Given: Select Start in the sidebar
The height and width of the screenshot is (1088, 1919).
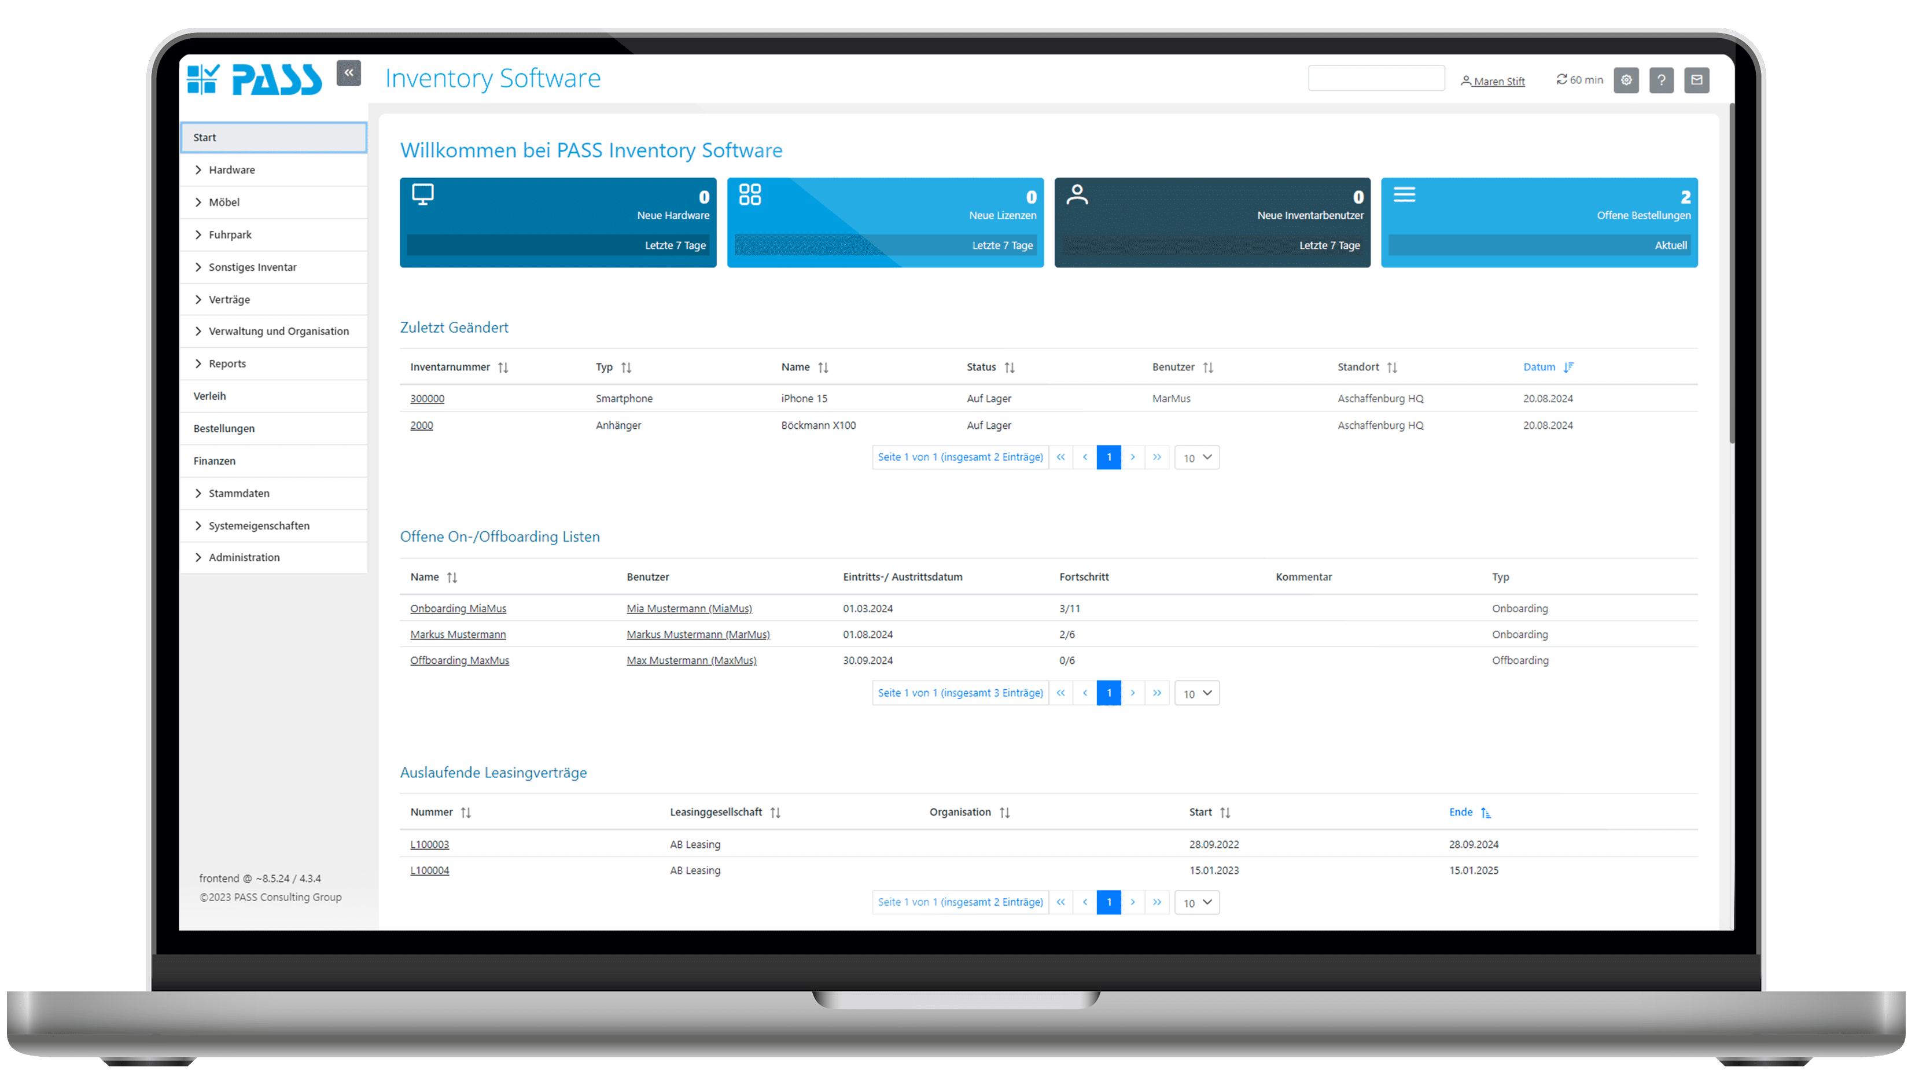Looking at the screenshot, I should tap(274, 138).
